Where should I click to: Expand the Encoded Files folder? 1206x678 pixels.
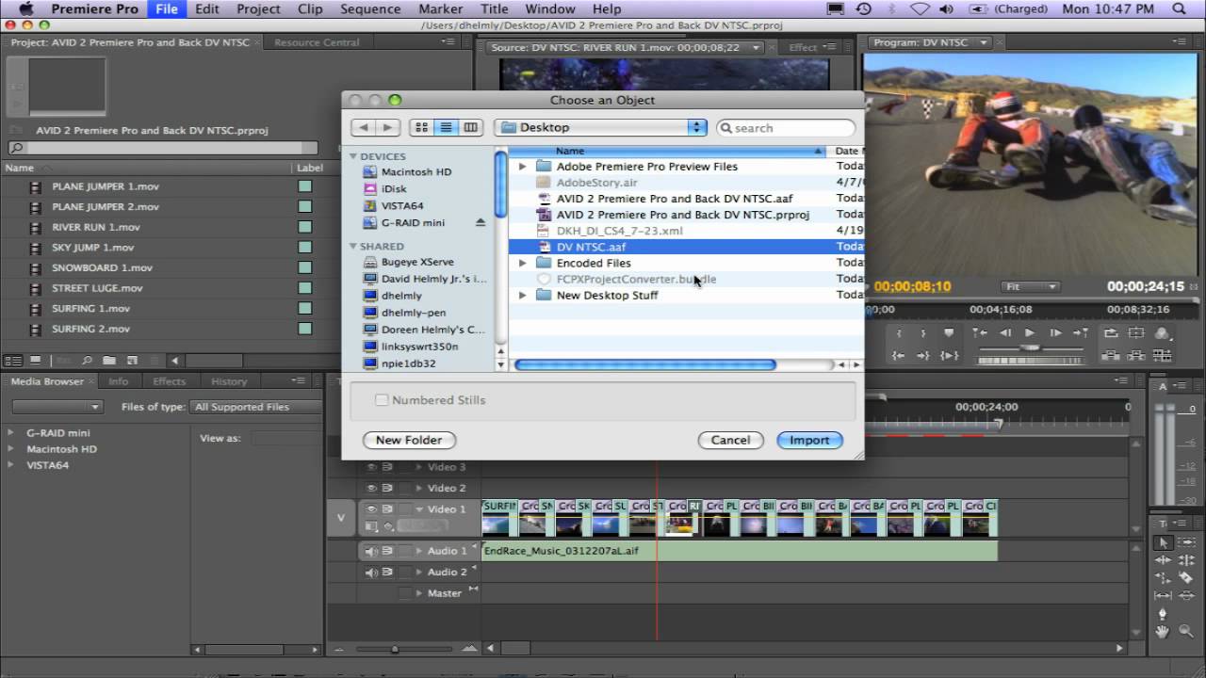click(523, 263)
